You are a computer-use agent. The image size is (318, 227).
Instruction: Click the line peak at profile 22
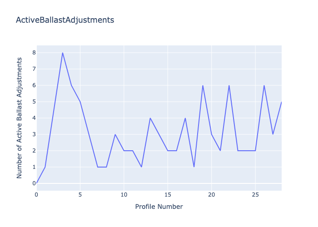(x=229, y=85)
